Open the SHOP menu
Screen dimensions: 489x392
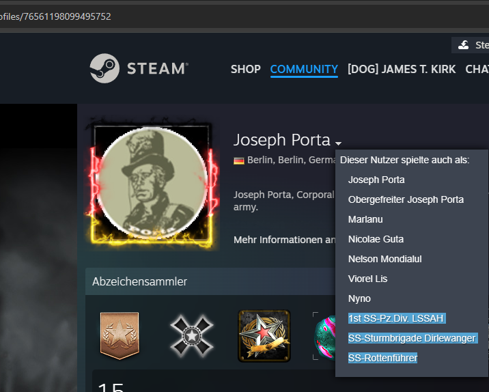245,69
